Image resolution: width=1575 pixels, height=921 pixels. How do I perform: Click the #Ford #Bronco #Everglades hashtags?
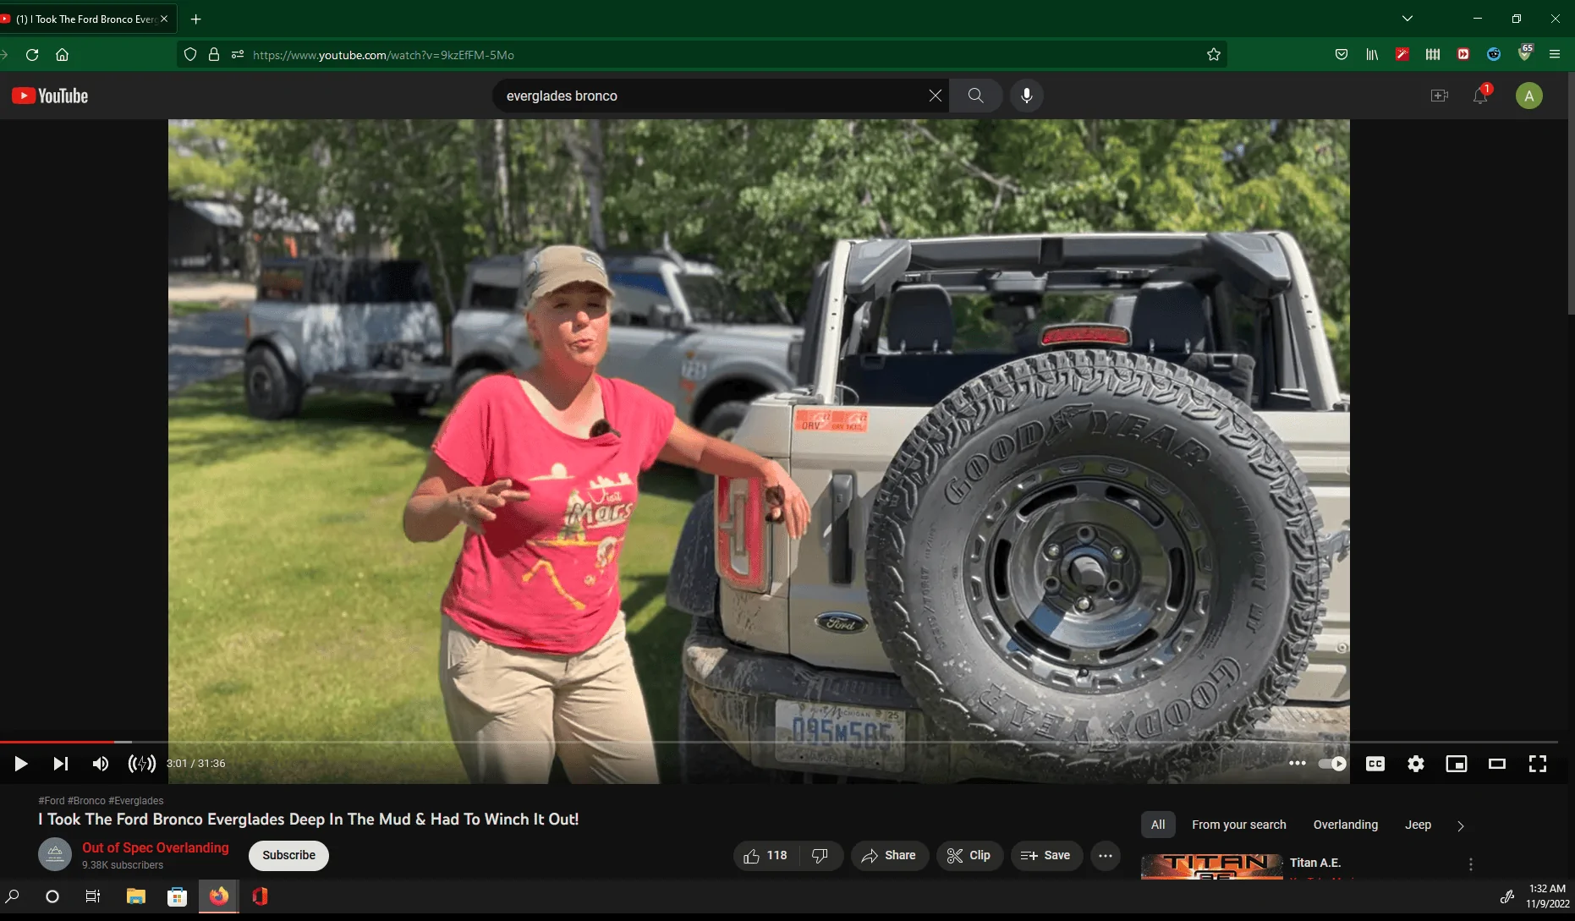[x=101, y=800]
